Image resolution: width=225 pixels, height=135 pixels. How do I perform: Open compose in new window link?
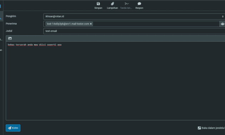pyautogui.click(x=211, y=128)
